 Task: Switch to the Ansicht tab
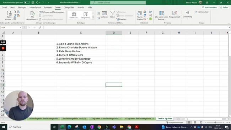coord(81,7)
